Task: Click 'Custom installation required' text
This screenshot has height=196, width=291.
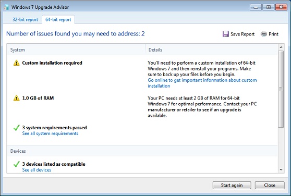Action: point(52,63)
